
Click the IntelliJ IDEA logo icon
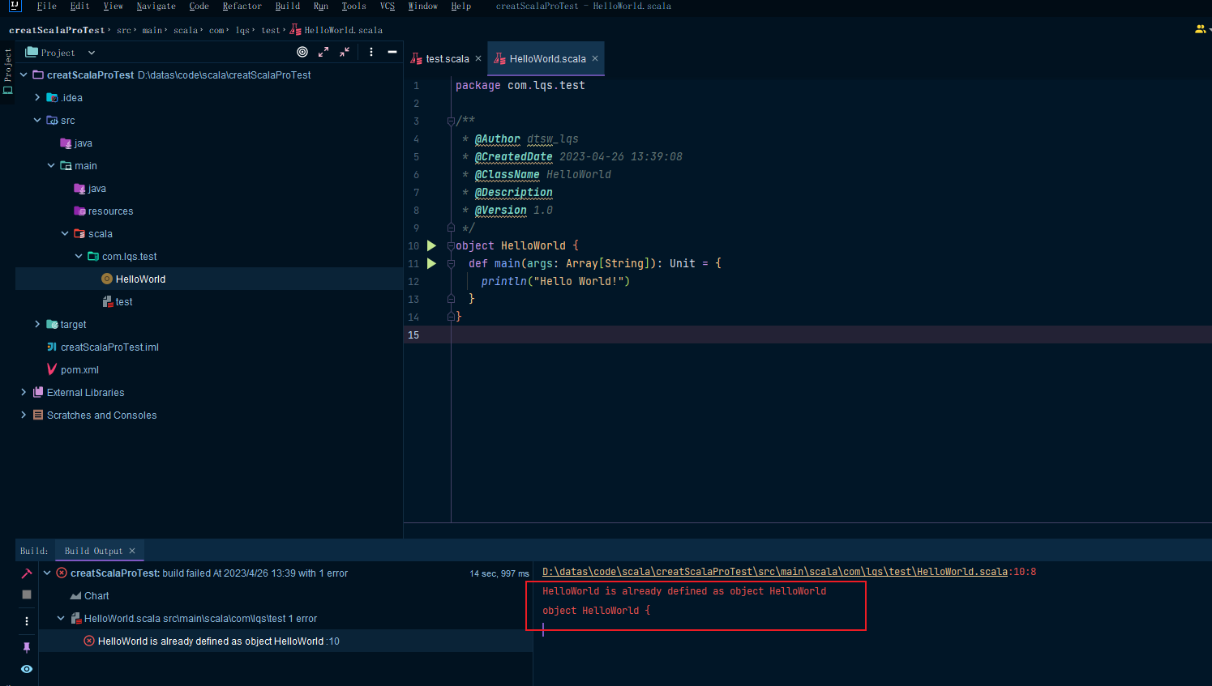click(15, 6)
